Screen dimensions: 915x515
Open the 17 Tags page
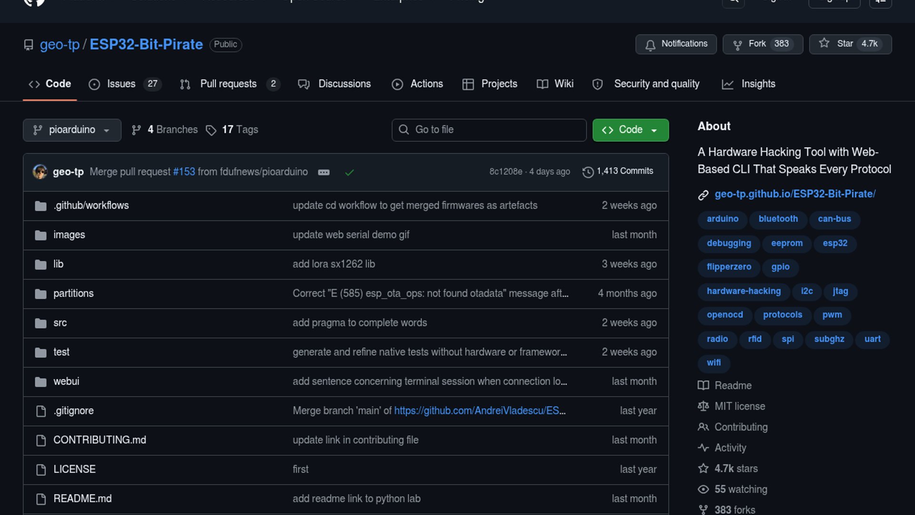click(x=232, y=130)
